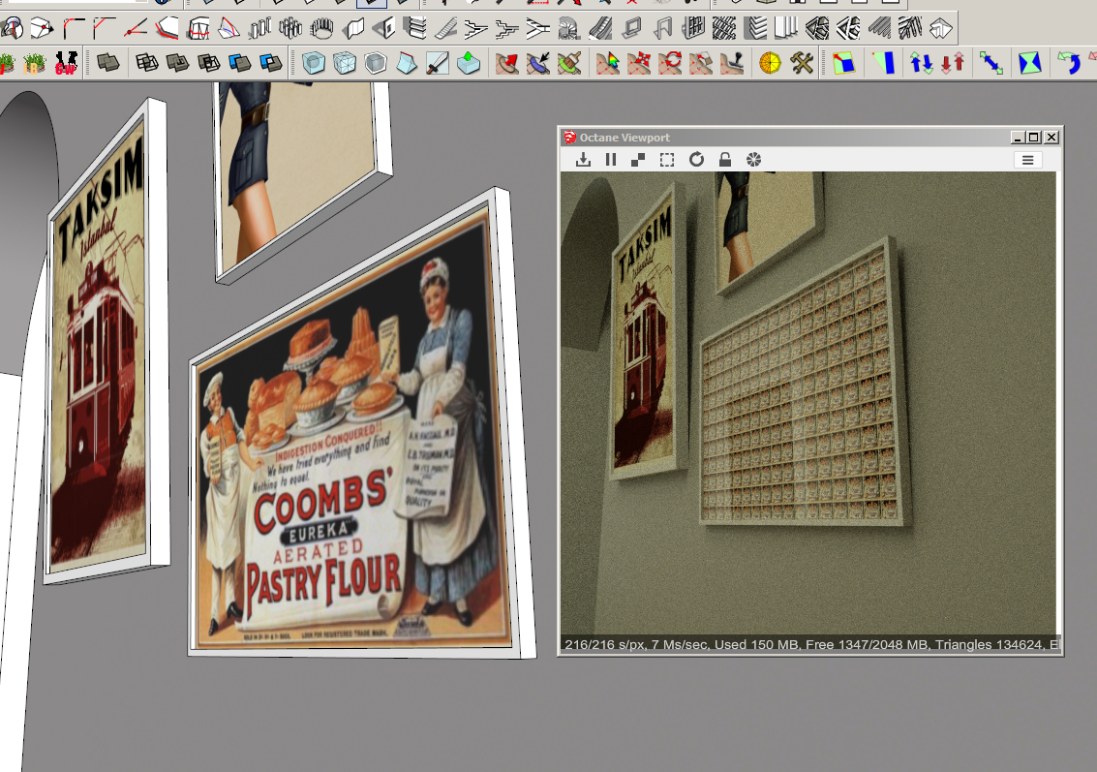1097x772 pixels.
Task: Toggle the viewport lock padlock
Action: pos(725,160)
